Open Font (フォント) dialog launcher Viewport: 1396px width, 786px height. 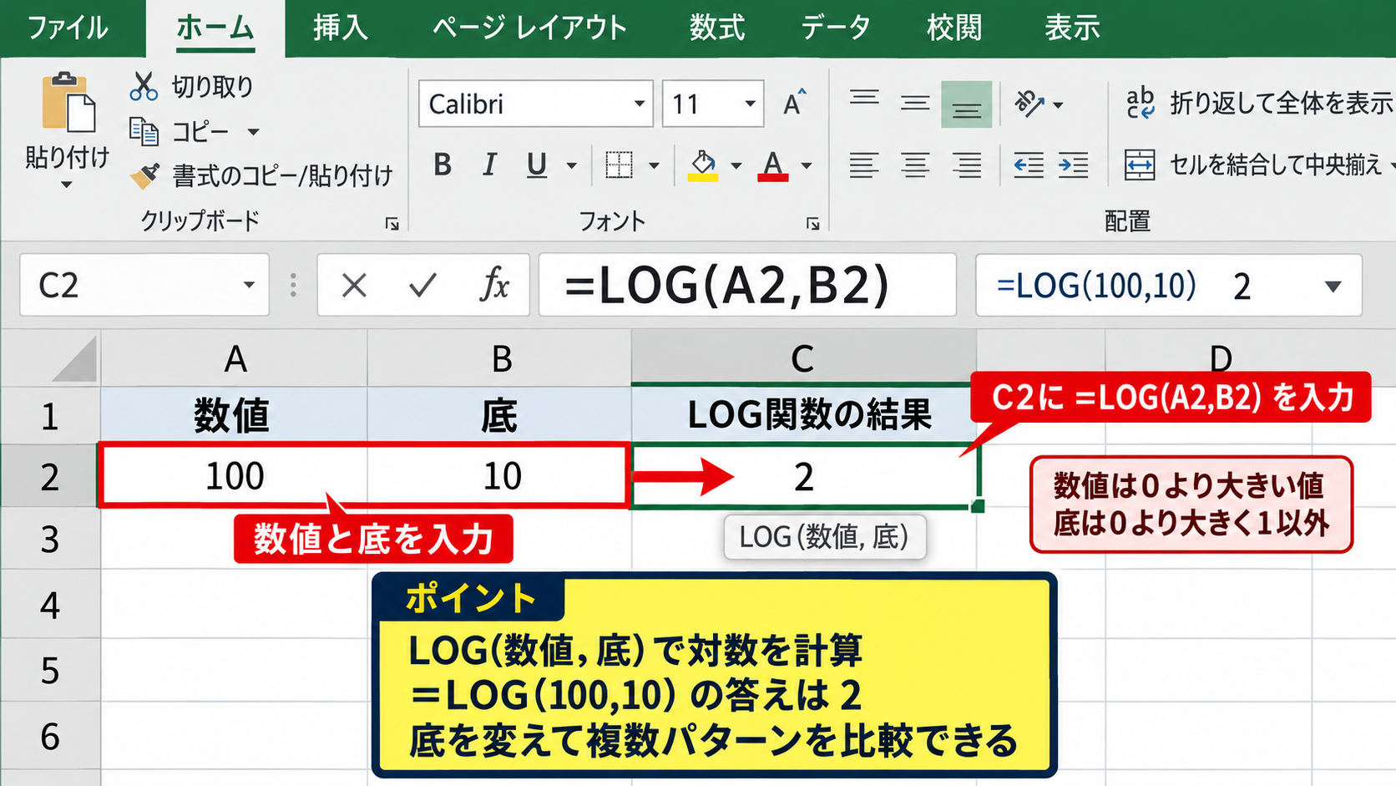pos(812,223)
